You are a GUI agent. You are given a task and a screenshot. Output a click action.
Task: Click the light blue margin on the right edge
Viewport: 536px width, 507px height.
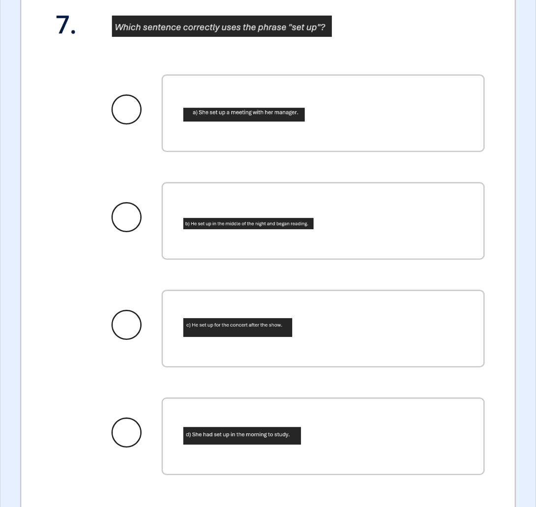526,253
